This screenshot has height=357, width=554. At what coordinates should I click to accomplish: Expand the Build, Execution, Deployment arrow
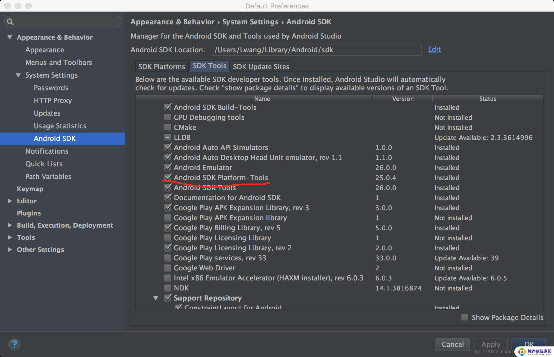click(10, 225)
